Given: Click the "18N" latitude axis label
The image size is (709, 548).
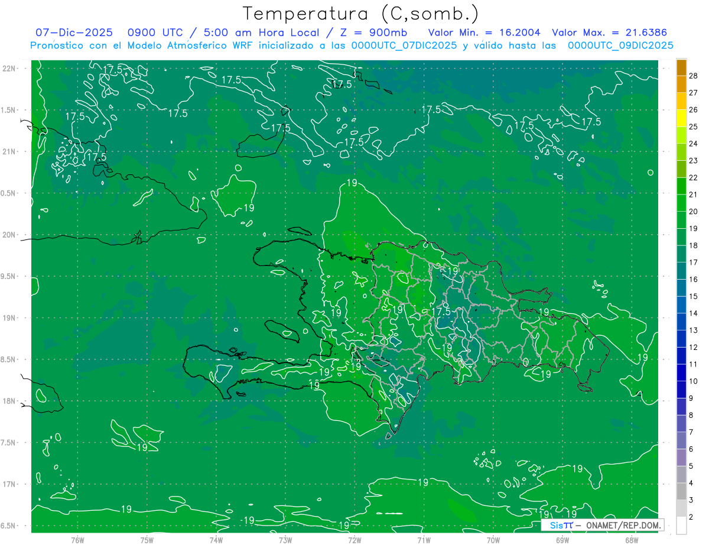Looking at the screenshot, I should pyautogui.click(x=9, y=401).
